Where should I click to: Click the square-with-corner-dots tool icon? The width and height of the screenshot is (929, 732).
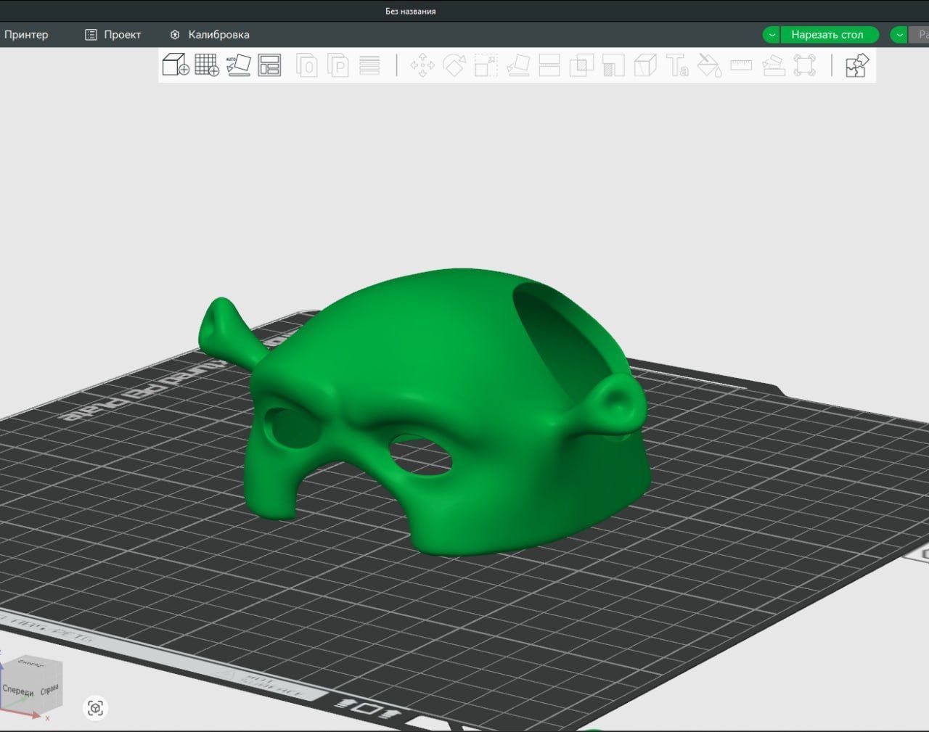tap(805, 65)
